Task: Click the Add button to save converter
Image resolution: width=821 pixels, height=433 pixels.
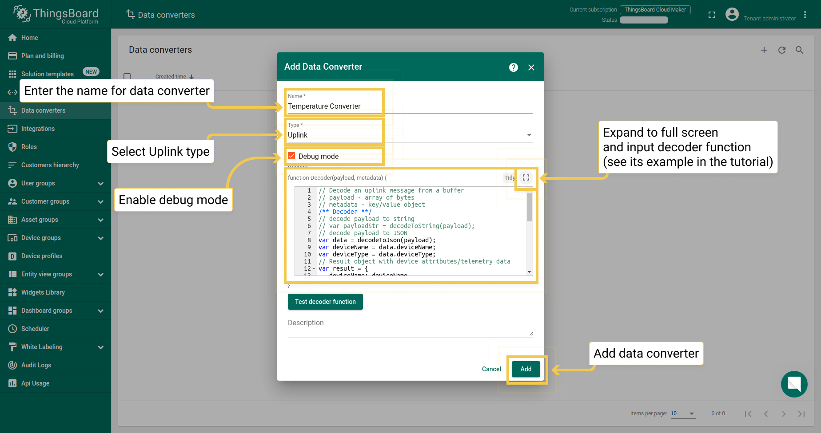Action: click(526, 369)
